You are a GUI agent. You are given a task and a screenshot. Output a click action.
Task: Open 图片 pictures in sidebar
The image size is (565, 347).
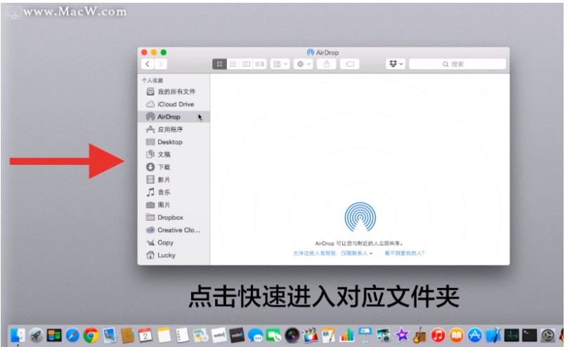(174, 205)
